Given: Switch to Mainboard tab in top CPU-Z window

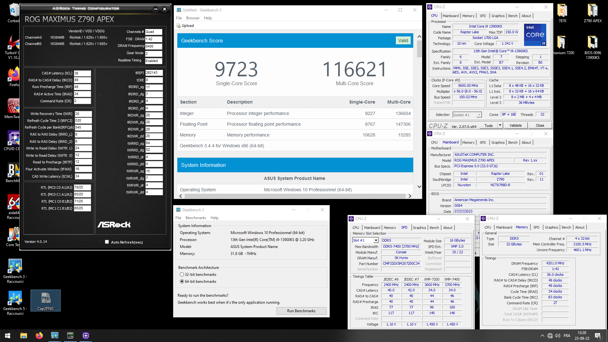Looking at the screenshot, I should tap(450, 16).
